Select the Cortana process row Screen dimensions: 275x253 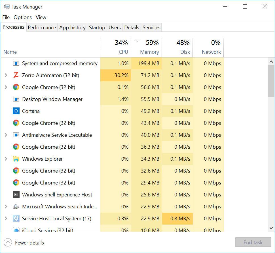pos(112,111)
